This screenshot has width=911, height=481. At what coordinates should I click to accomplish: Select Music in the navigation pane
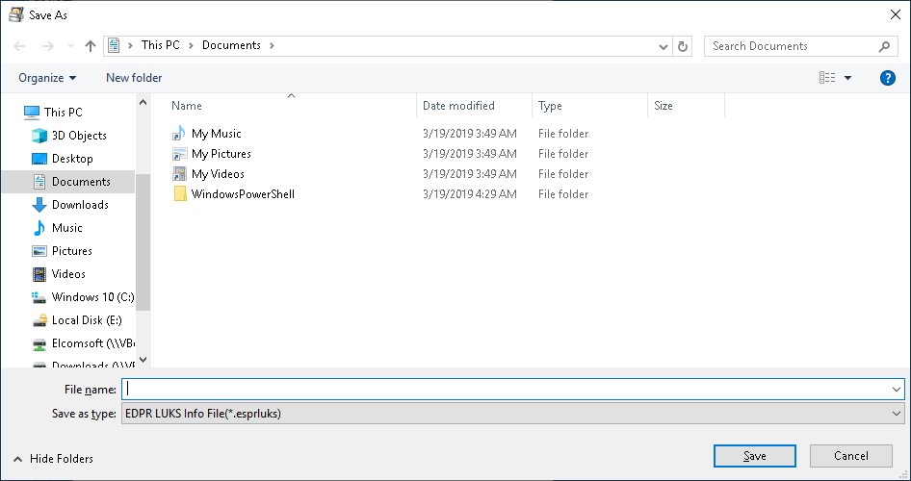coord(66,228)
